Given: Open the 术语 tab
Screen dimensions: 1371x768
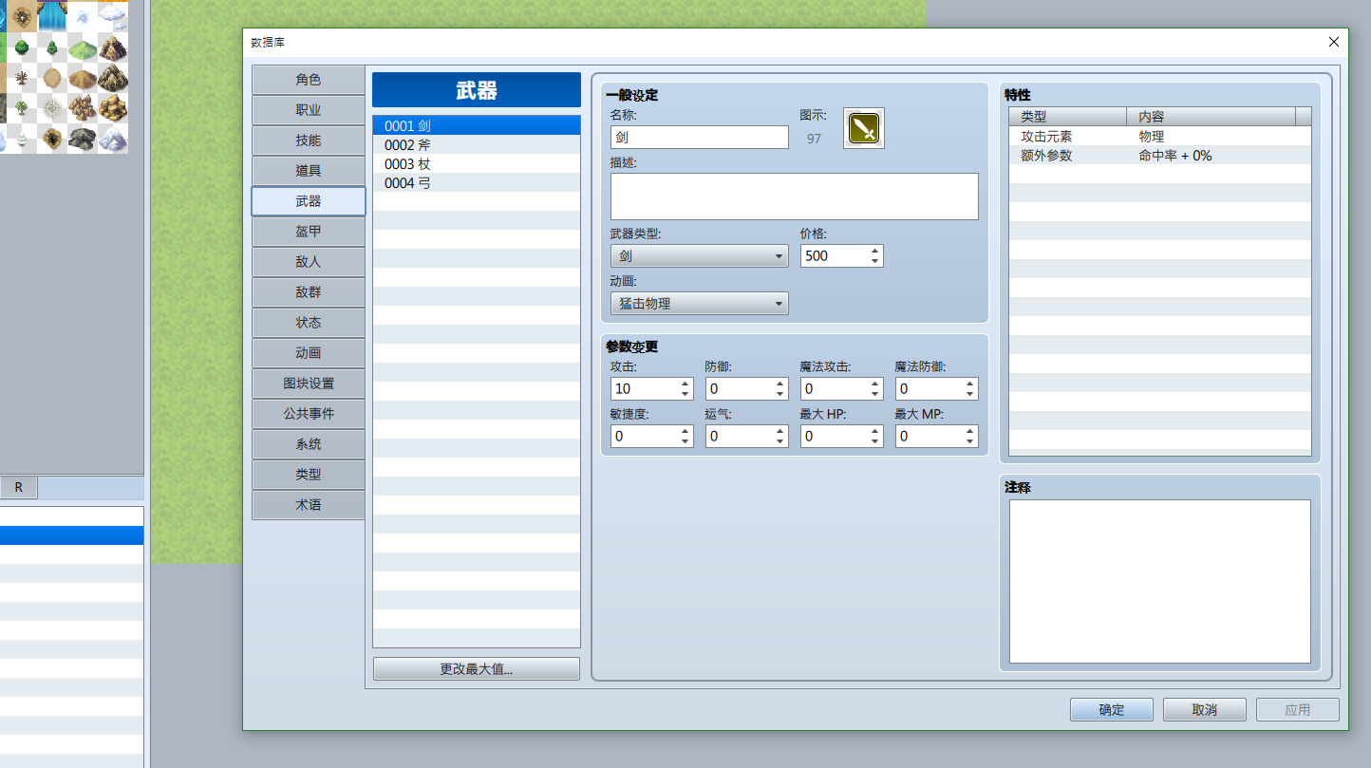Looking at the screenshot, I should click(x=309, y=505).
